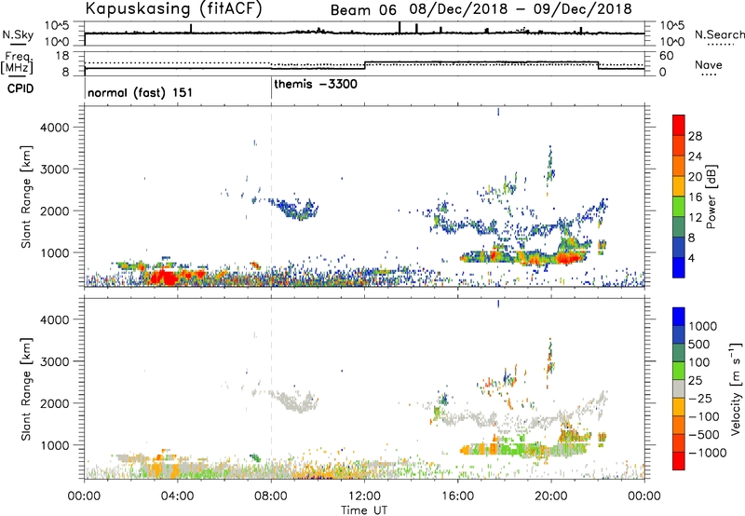Click the power panel Slant Range axis label

pyautogui.click(x=26, y=197)
